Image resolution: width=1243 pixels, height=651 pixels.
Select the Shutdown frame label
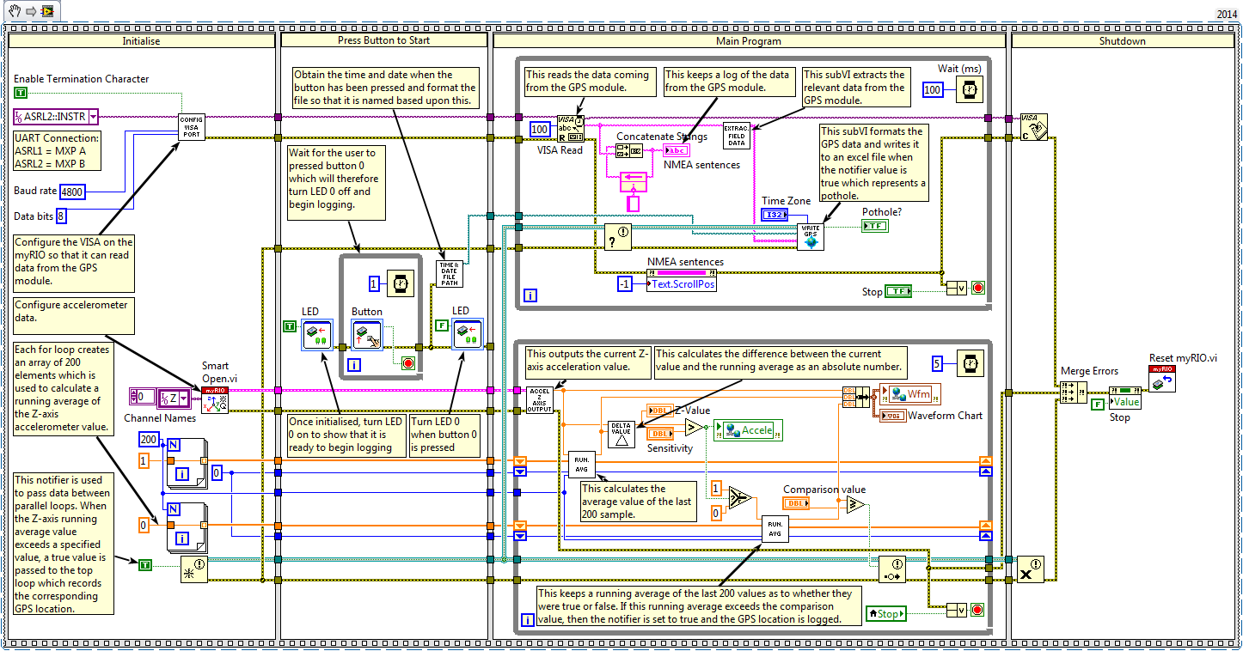tap(1122, 40)
